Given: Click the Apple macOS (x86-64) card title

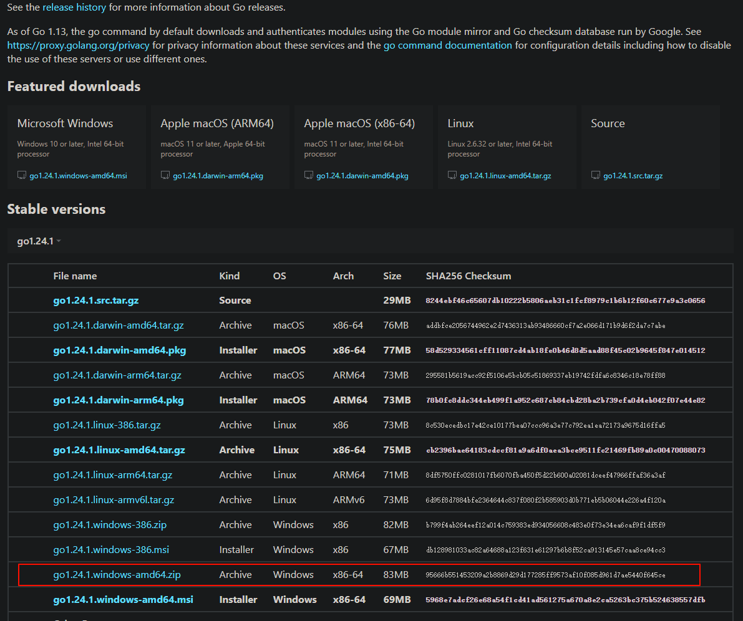Looking at the screenshot, I should pos(360,123).
